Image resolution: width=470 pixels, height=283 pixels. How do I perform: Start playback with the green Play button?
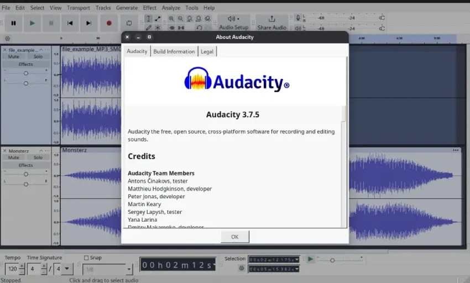click(x=32, y=23)
